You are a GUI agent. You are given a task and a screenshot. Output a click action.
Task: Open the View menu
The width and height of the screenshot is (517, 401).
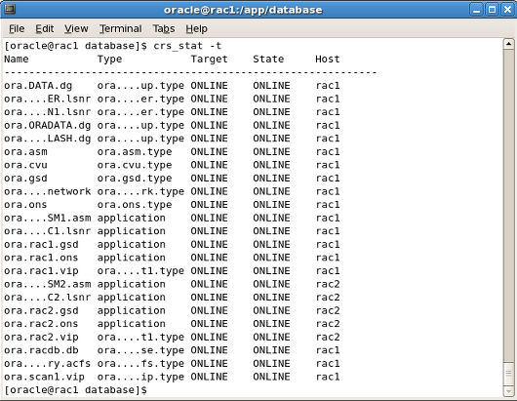click(x=76, y=28)
